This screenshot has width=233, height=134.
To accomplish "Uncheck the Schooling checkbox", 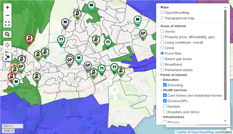I will pyautogui.click(x=165, y=85).
